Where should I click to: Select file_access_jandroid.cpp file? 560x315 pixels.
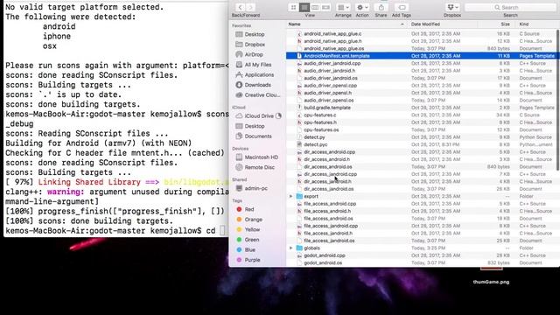(421, 226)
